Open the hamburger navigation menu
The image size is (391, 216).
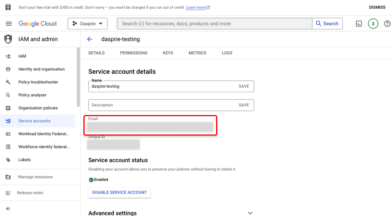tap(9, 24)
